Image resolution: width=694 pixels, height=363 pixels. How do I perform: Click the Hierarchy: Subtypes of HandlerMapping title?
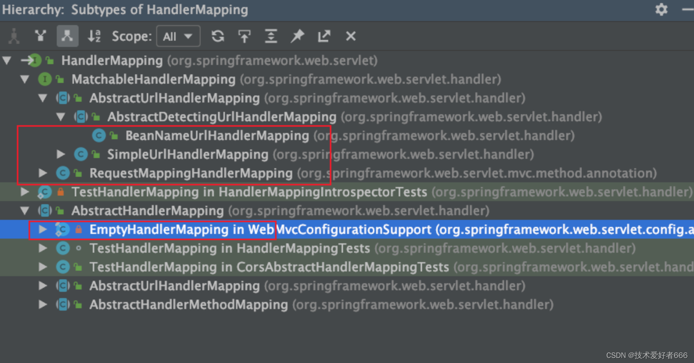[x=125, y=10]
